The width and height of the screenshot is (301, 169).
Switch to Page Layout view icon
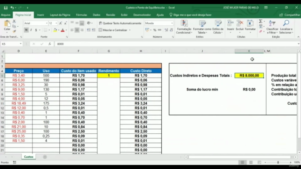point(251,162)
